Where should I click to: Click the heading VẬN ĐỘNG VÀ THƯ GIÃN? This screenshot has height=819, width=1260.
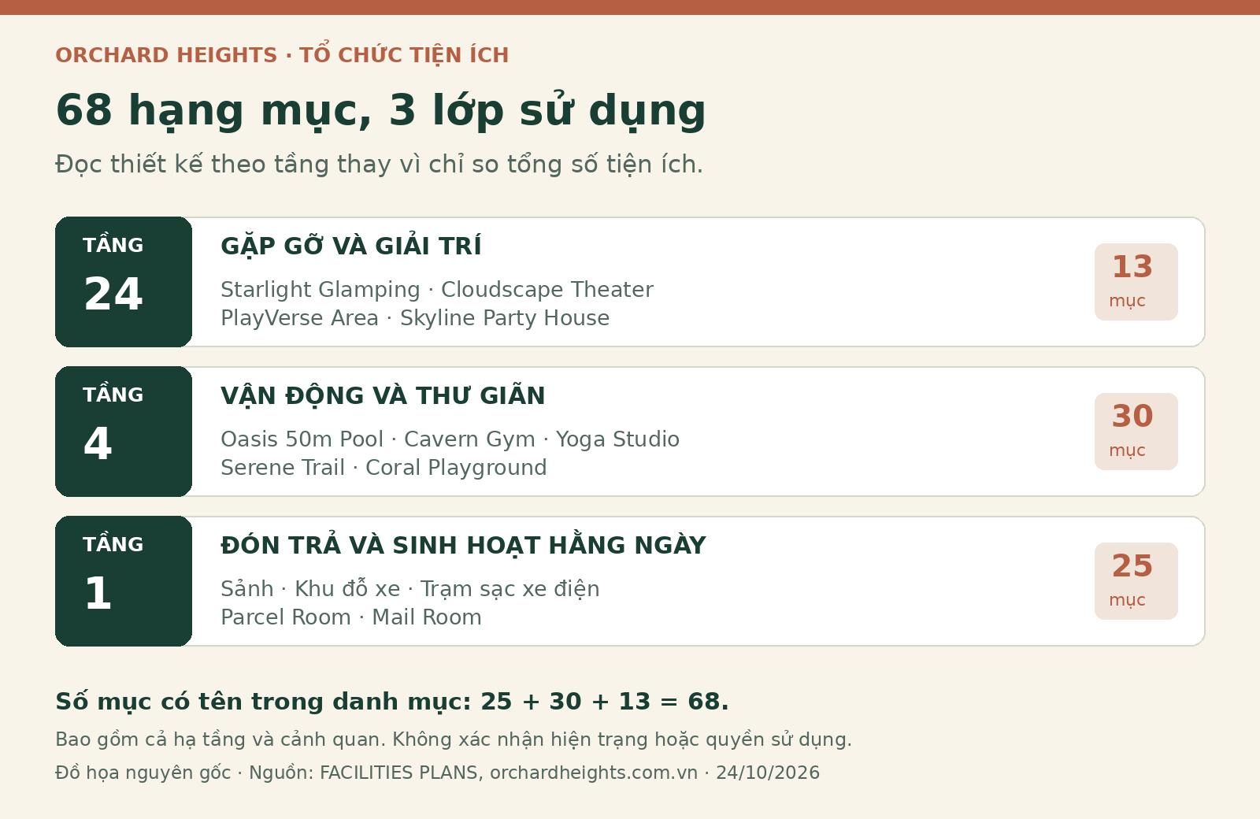click(x=383, y=395)
